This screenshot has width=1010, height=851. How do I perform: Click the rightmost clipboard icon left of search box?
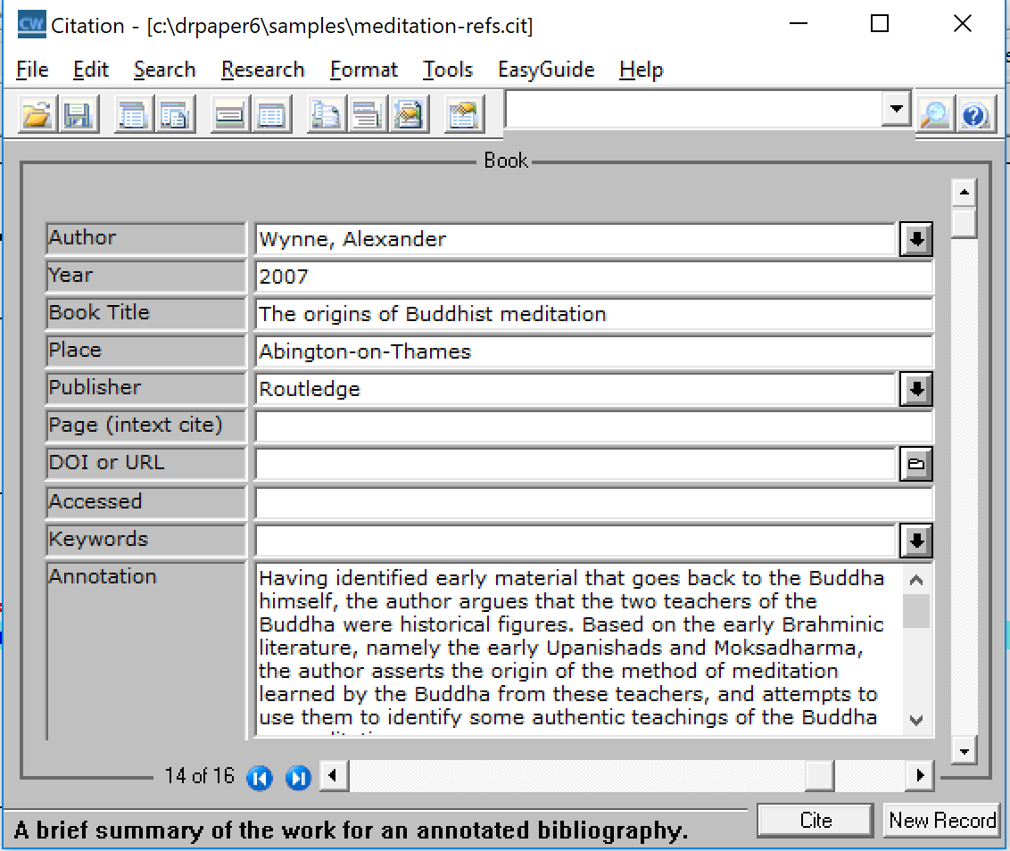point(463,115)
